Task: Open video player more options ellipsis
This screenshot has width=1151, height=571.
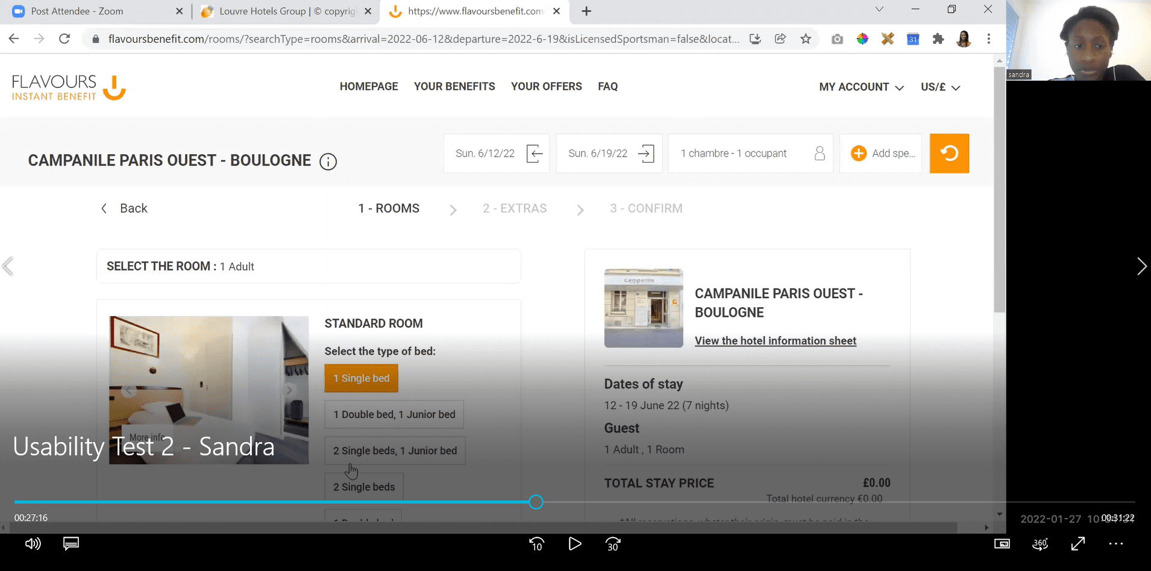Action: [1116, 544]
